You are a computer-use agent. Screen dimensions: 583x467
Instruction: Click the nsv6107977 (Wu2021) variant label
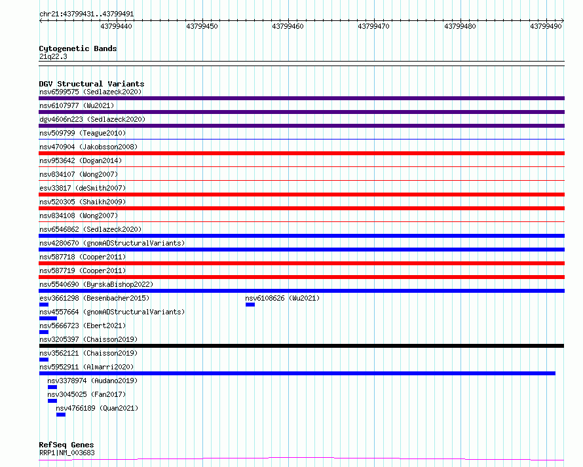coord(77,105)
